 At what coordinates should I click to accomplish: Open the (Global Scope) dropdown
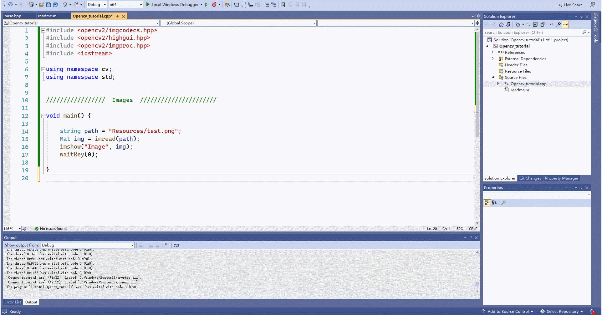point(238,23)
